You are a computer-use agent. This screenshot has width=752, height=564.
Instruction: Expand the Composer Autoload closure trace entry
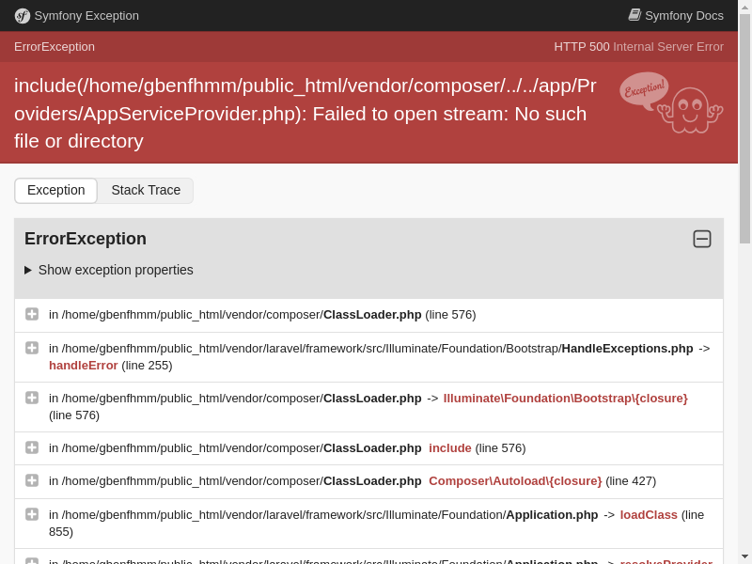[32, 480]
